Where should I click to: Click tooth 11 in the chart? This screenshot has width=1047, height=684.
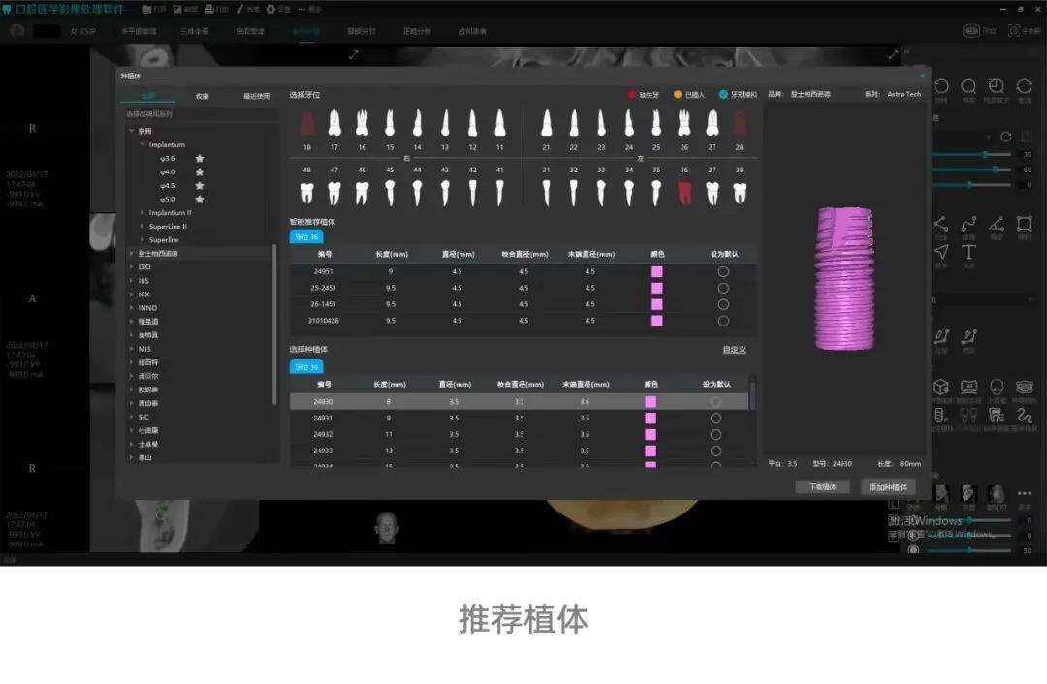[x=500, y=123]
